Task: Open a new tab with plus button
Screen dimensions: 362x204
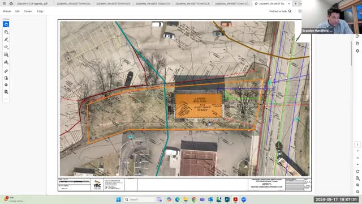Action: click(296, 4)
